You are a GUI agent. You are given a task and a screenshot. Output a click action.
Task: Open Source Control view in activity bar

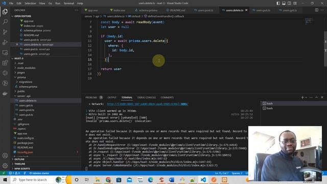pyautogui.click(x=5, y=32)
